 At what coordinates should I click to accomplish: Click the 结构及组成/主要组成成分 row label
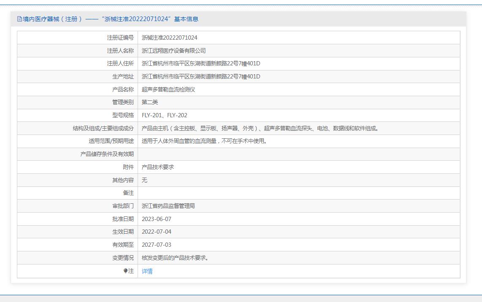(x=103, y=128)
